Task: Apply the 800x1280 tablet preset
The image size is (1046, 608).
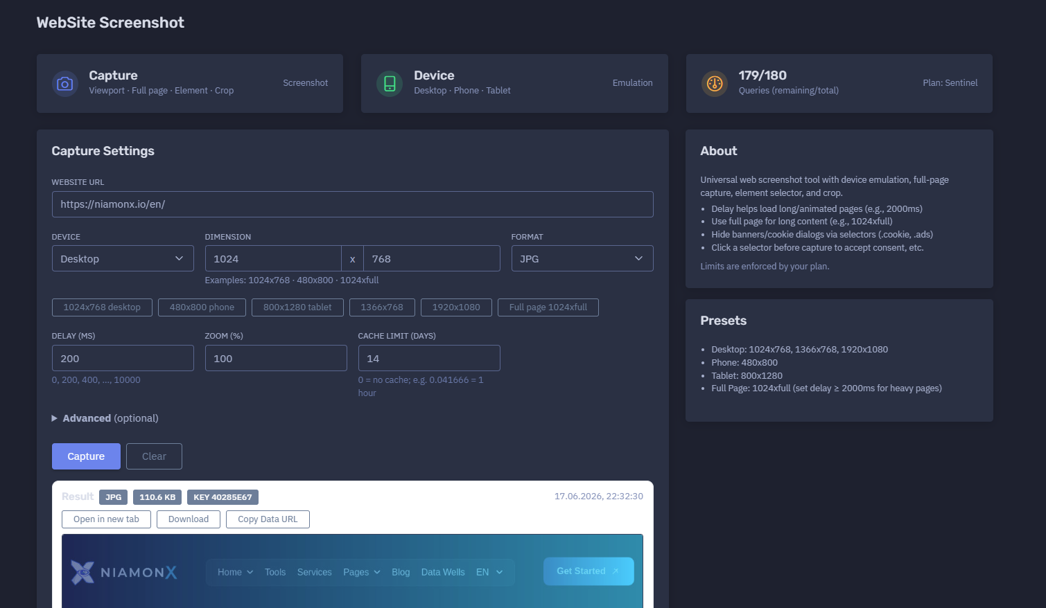Action: click(297, 307)
